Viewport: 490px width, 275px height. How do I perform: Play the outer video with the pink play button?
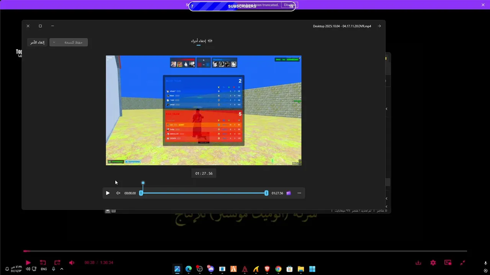(28, 263)
